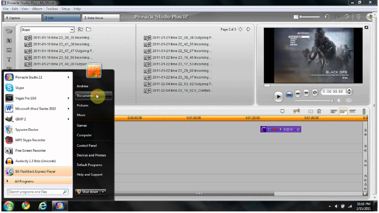Image resolution: width=379 pixels, height=213 pixels.
Task: Switch to Storyboard view icon
Action: pos(334,112)
